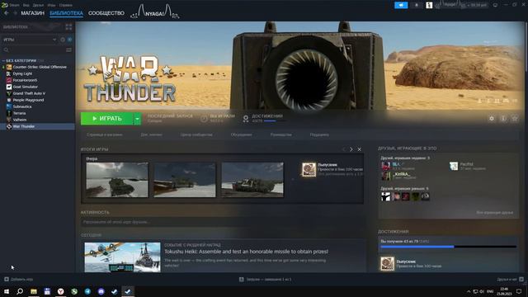
Task: Open the Steam menu in title bar
Action: pyautogui.click(x=14, y=5)
